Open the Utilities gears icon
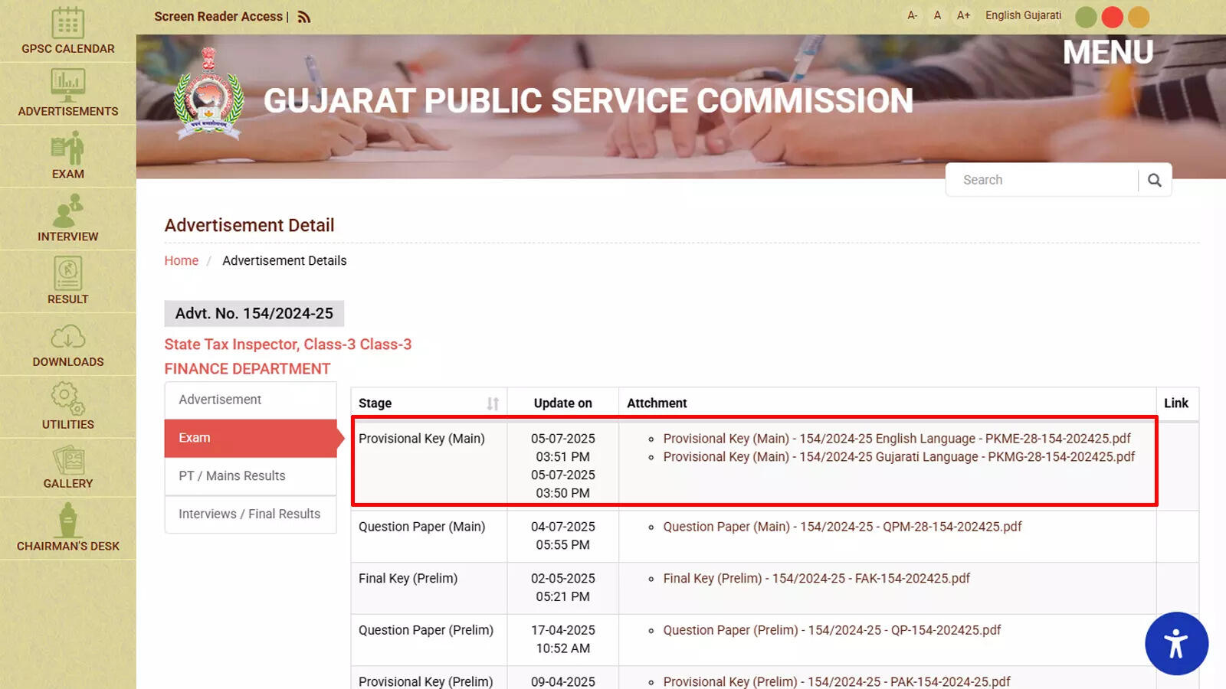This screenshot has width=1226, height=689. tap(67, 398)
